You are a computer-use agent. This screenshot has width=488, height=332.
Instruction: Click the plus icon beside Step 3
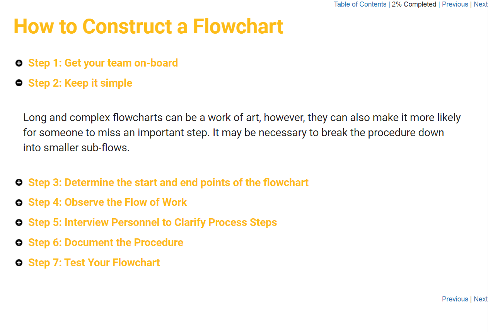pos(19,183)
